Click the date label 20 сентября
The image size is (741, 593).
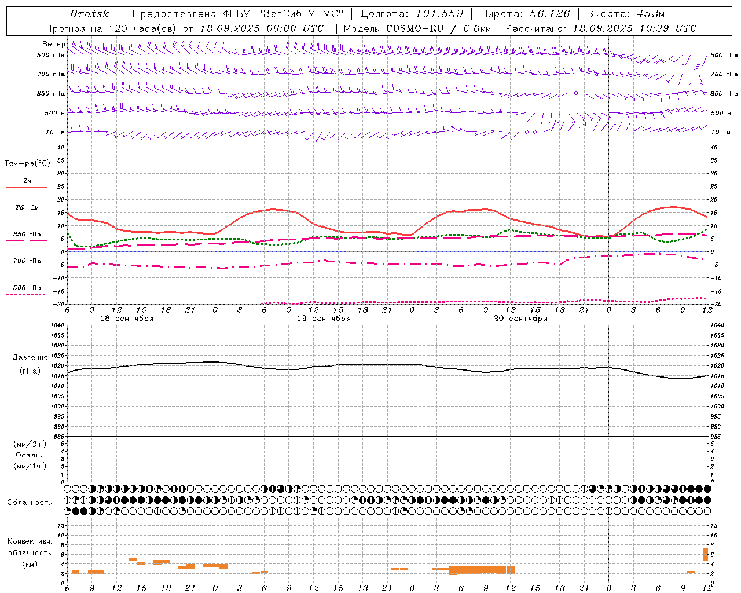pos(520,319)
